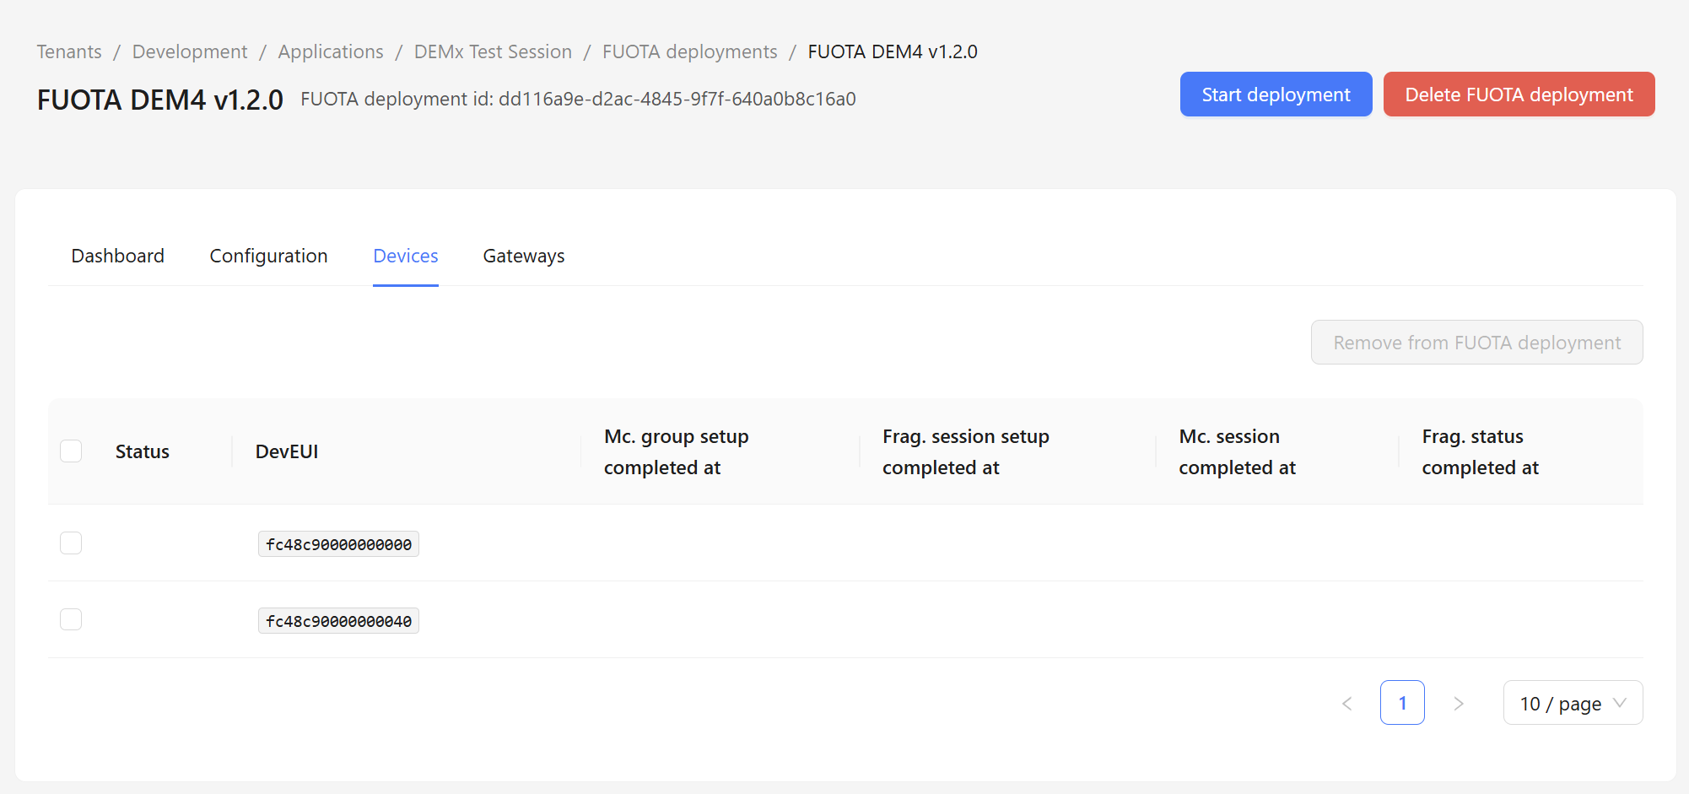Check the box for device fc48c90000000000
Image resolution: width=1689 pixels, height=794 pixels.
click(71, 543)
